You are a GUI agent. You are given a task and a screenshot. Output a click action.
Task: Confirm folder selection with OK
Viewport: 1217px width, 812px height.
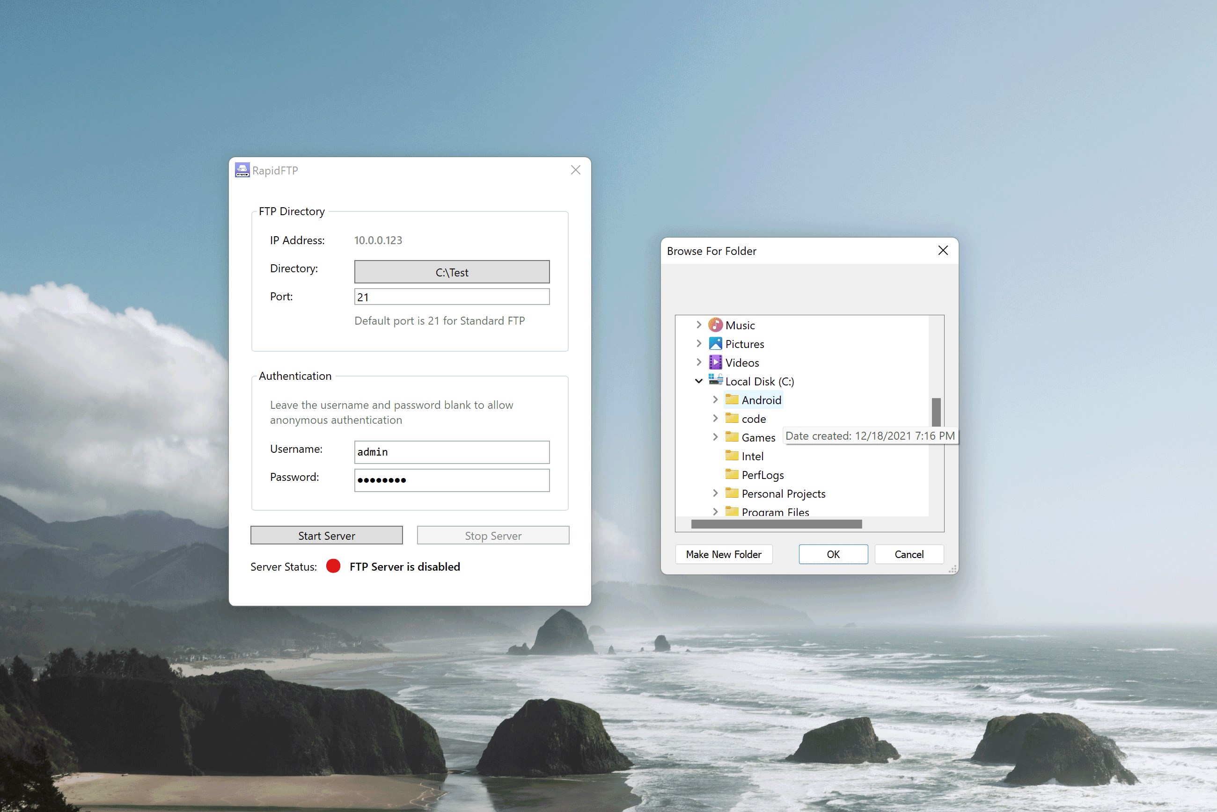coord(833,554)
